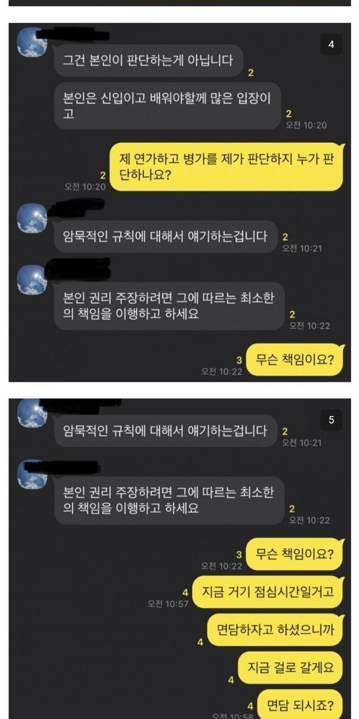Open avatar above "암묵적인 규칙" message in screenshot 5
This screenshot has height=719, width=359.
(32, 412)
